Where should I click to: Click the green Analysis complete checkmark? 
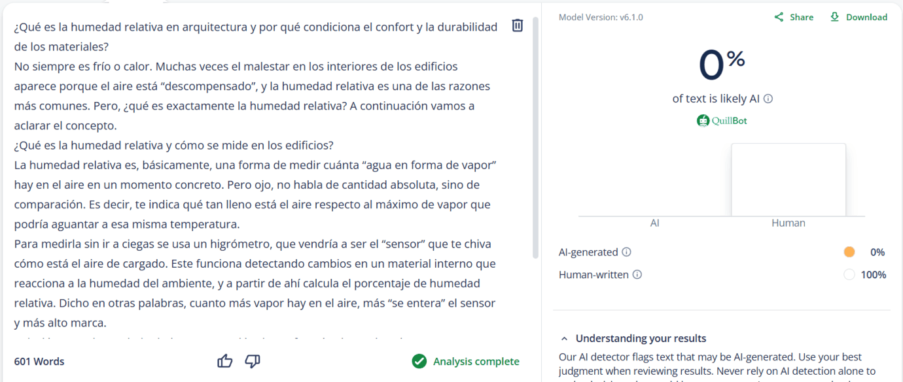coord(419,361)
